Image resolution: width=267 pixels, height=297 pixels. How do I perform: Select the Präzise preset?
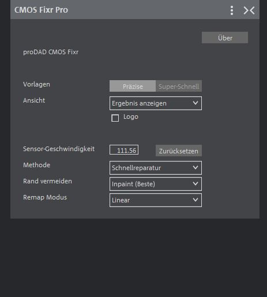[133, 86]
